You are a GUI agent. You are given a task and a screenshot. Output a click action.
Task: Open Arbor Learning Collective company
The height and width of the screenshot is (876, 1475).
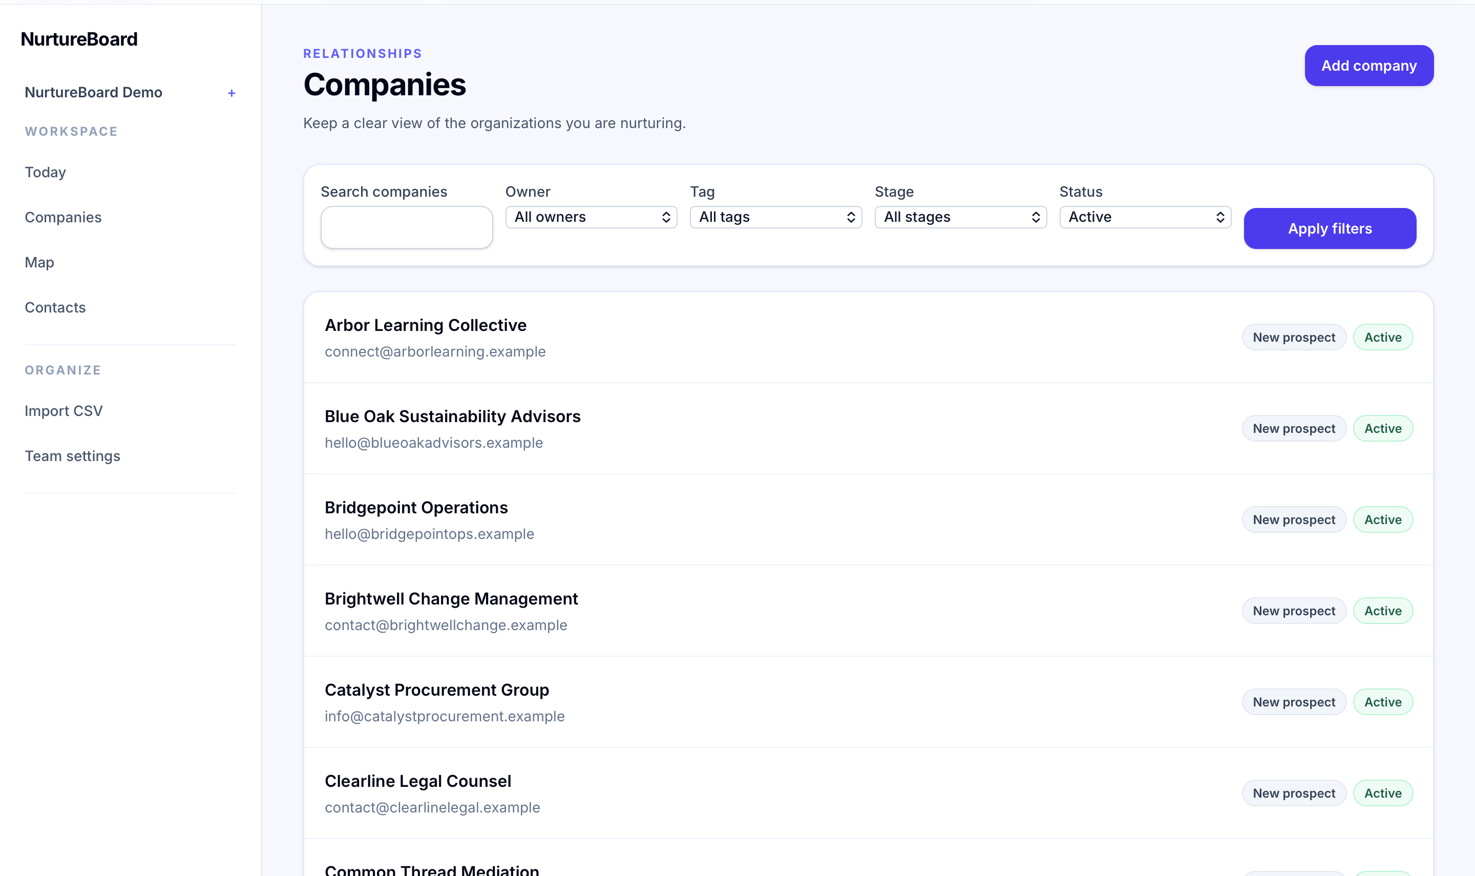point(426,325)
